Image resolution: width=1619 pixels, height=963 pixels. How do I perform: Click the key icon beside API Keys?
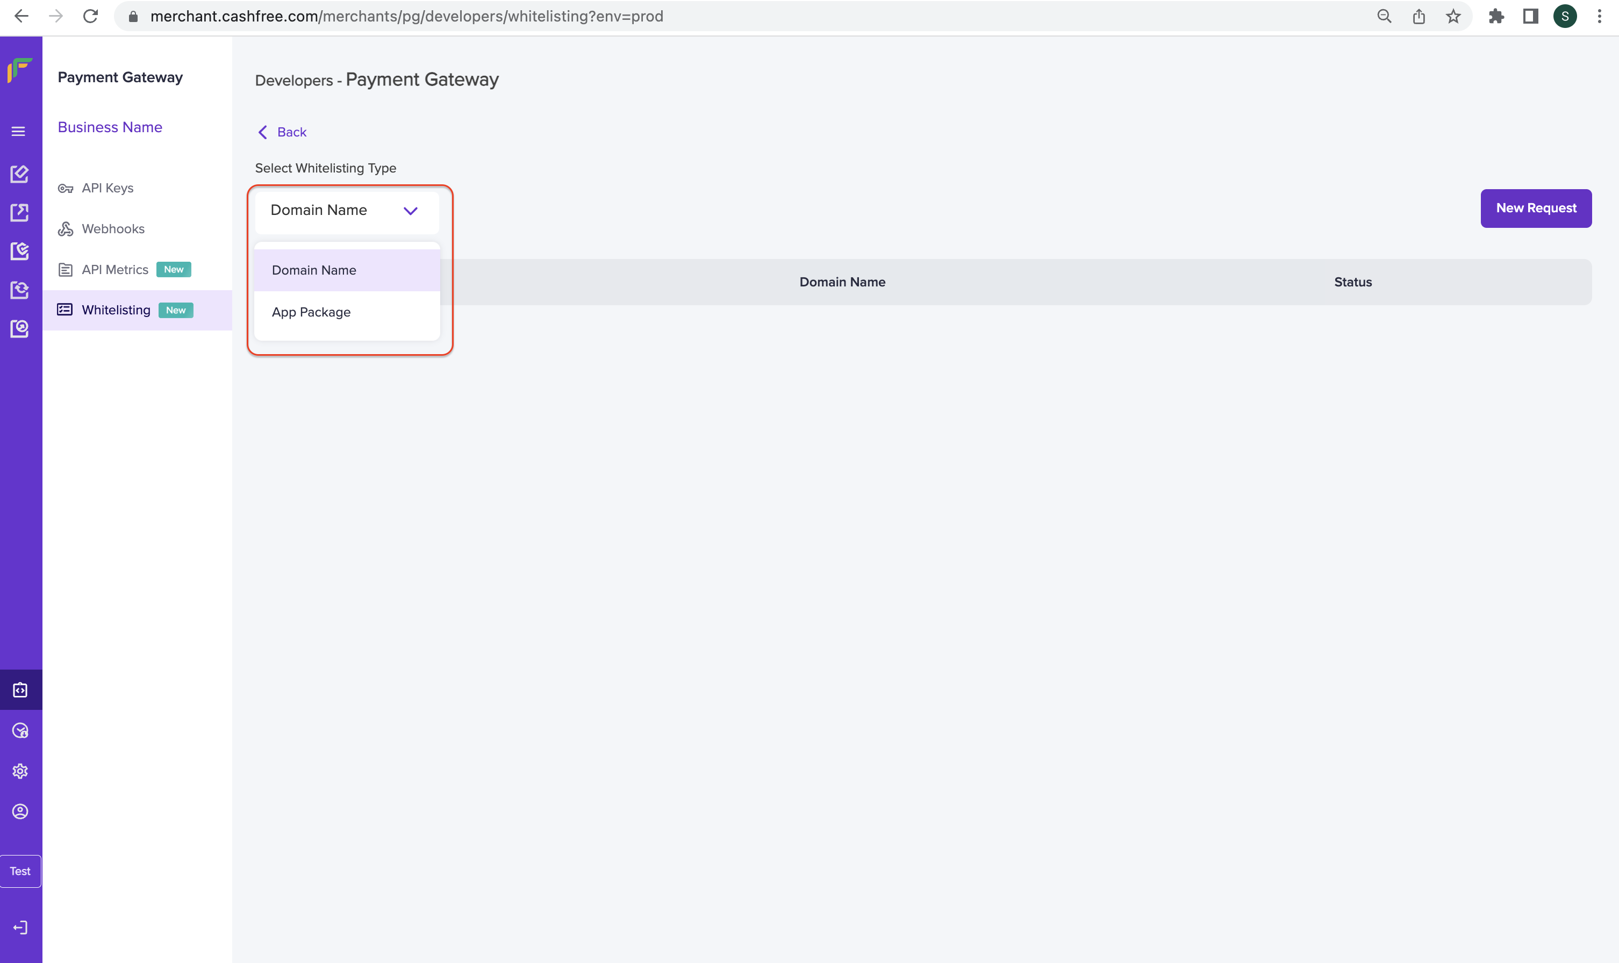(66, 188)
